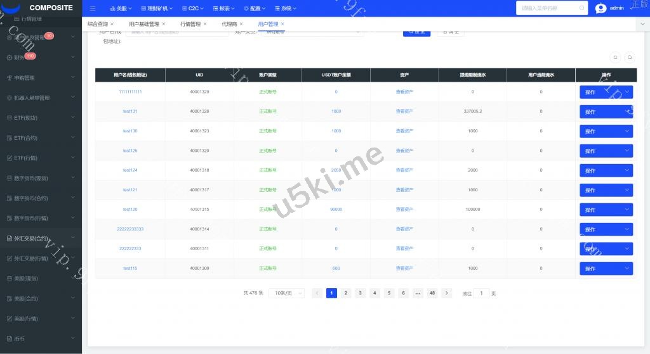
Task: Click the blue 搜索 button
Action: [416, 31]
